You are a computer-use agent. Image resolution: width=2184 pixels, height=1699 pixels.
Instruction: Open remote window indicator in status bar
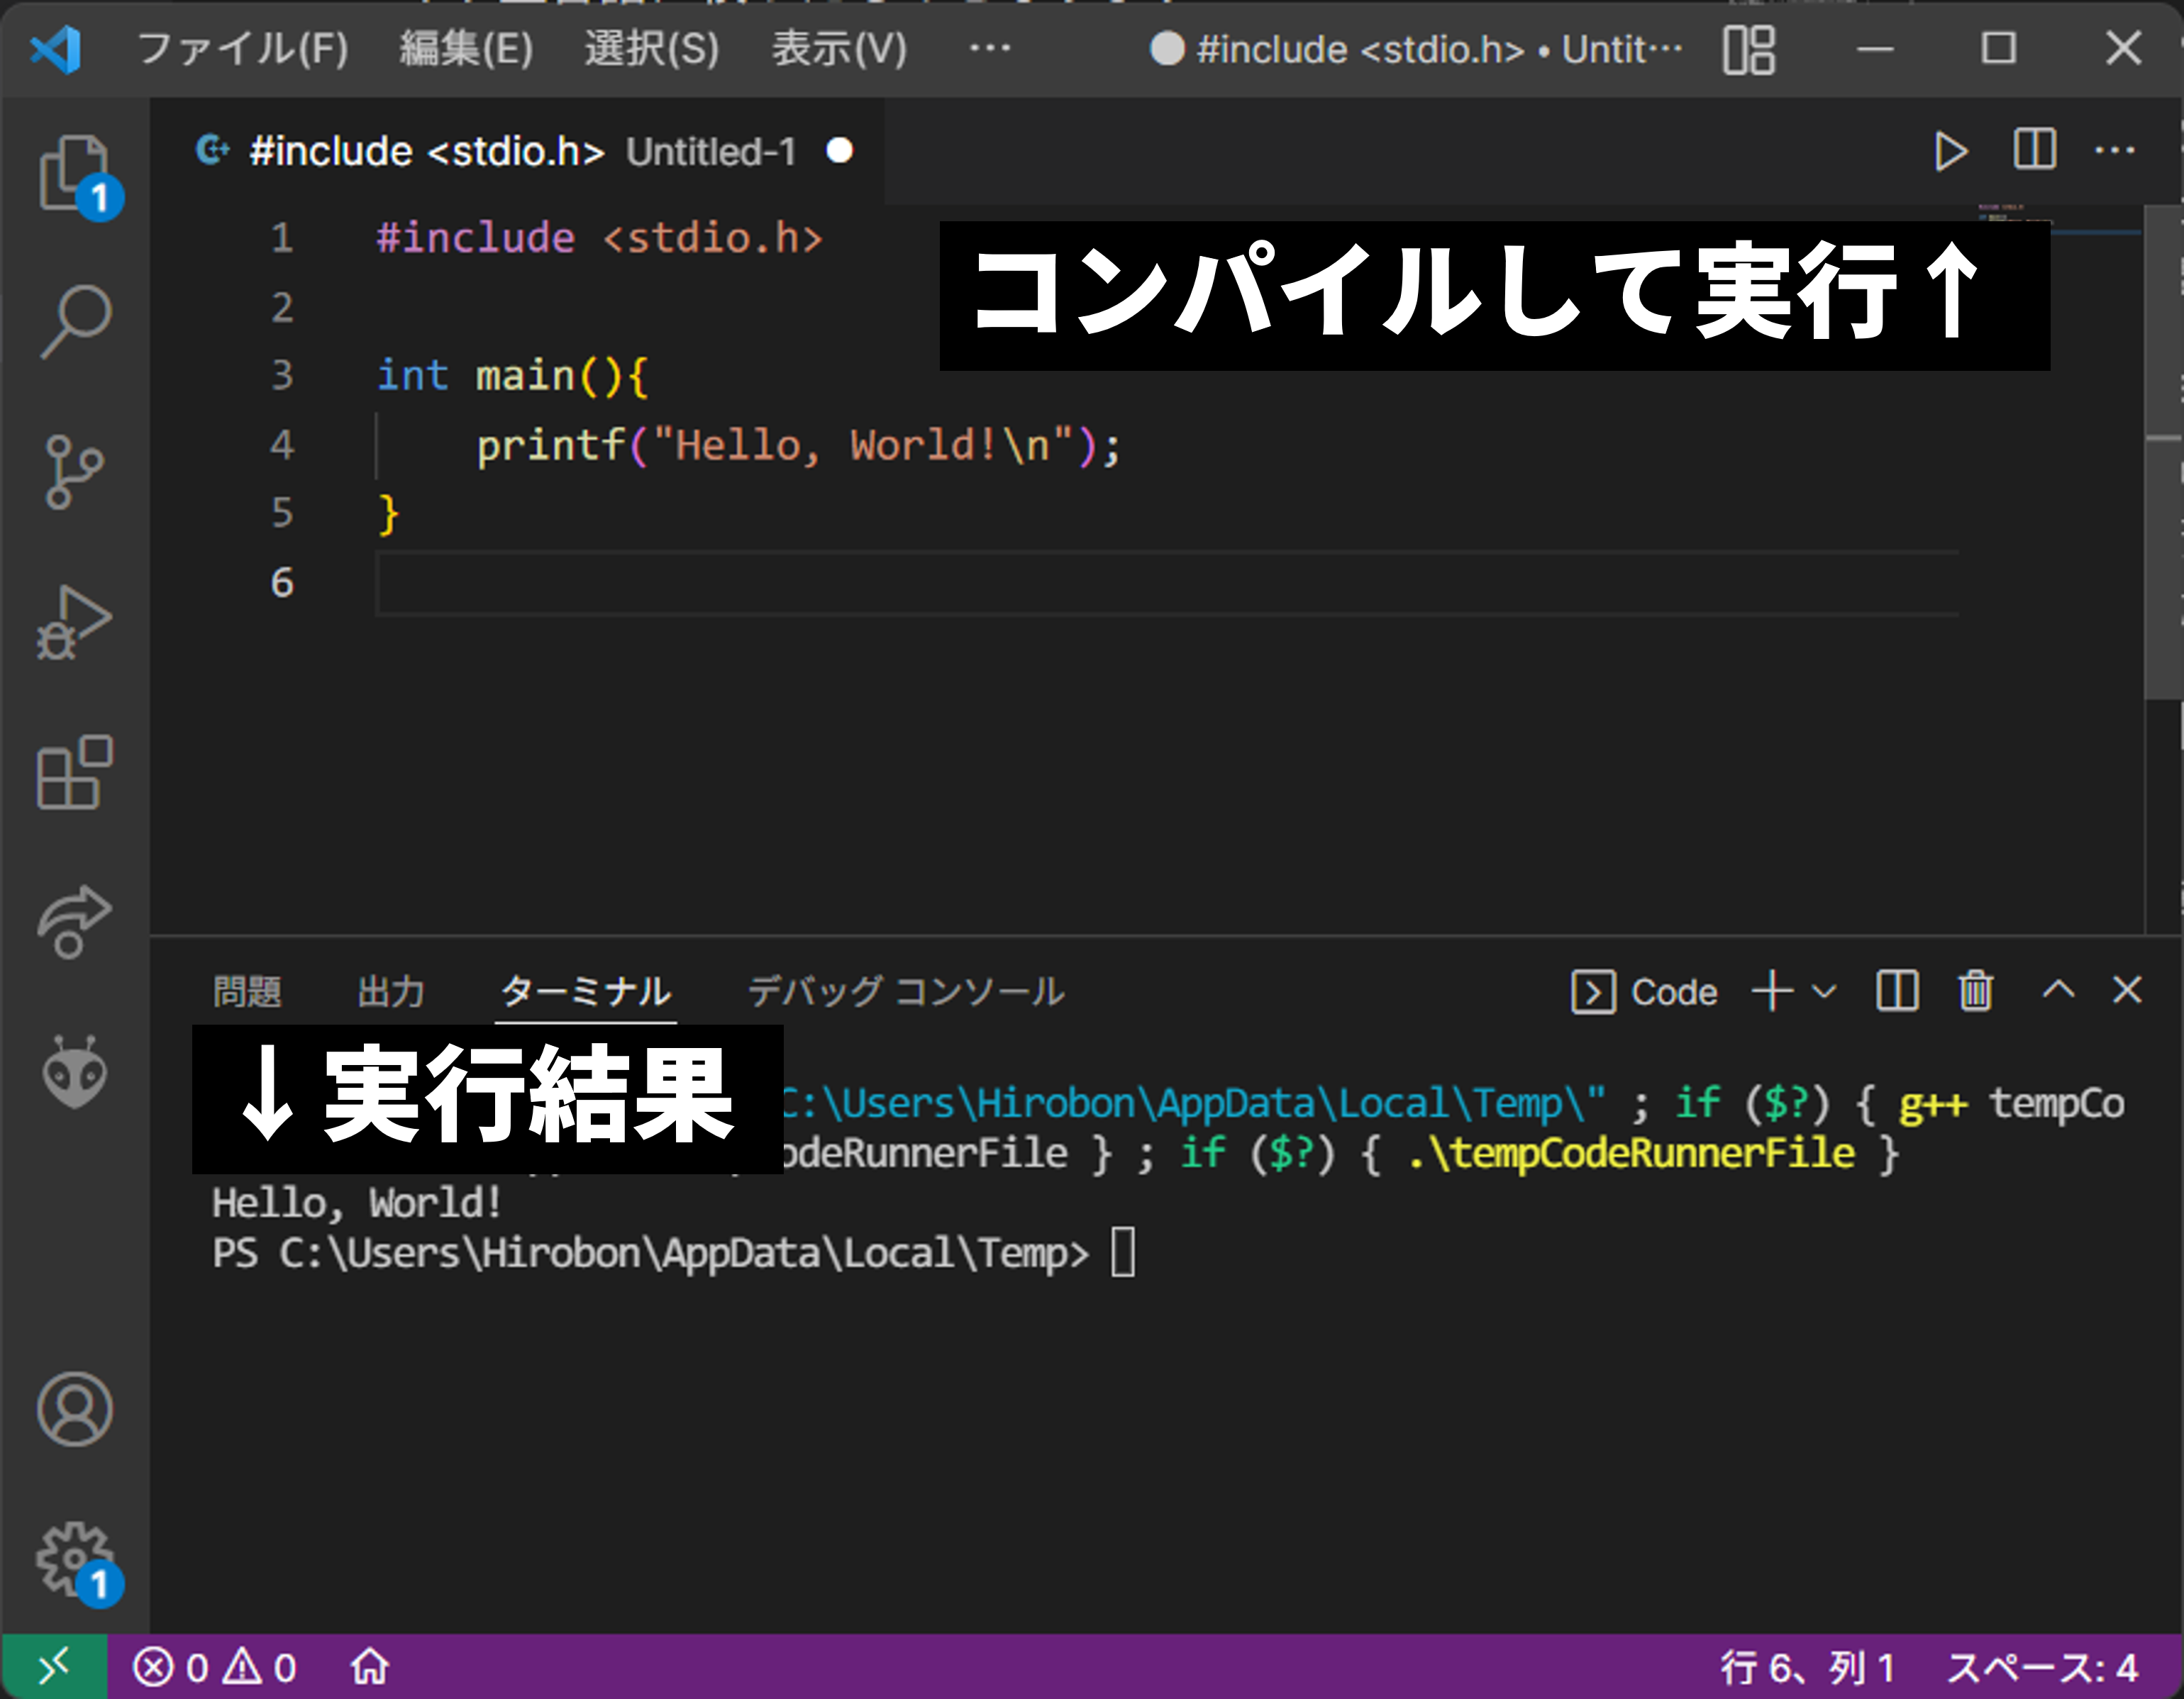point(54,1667)
